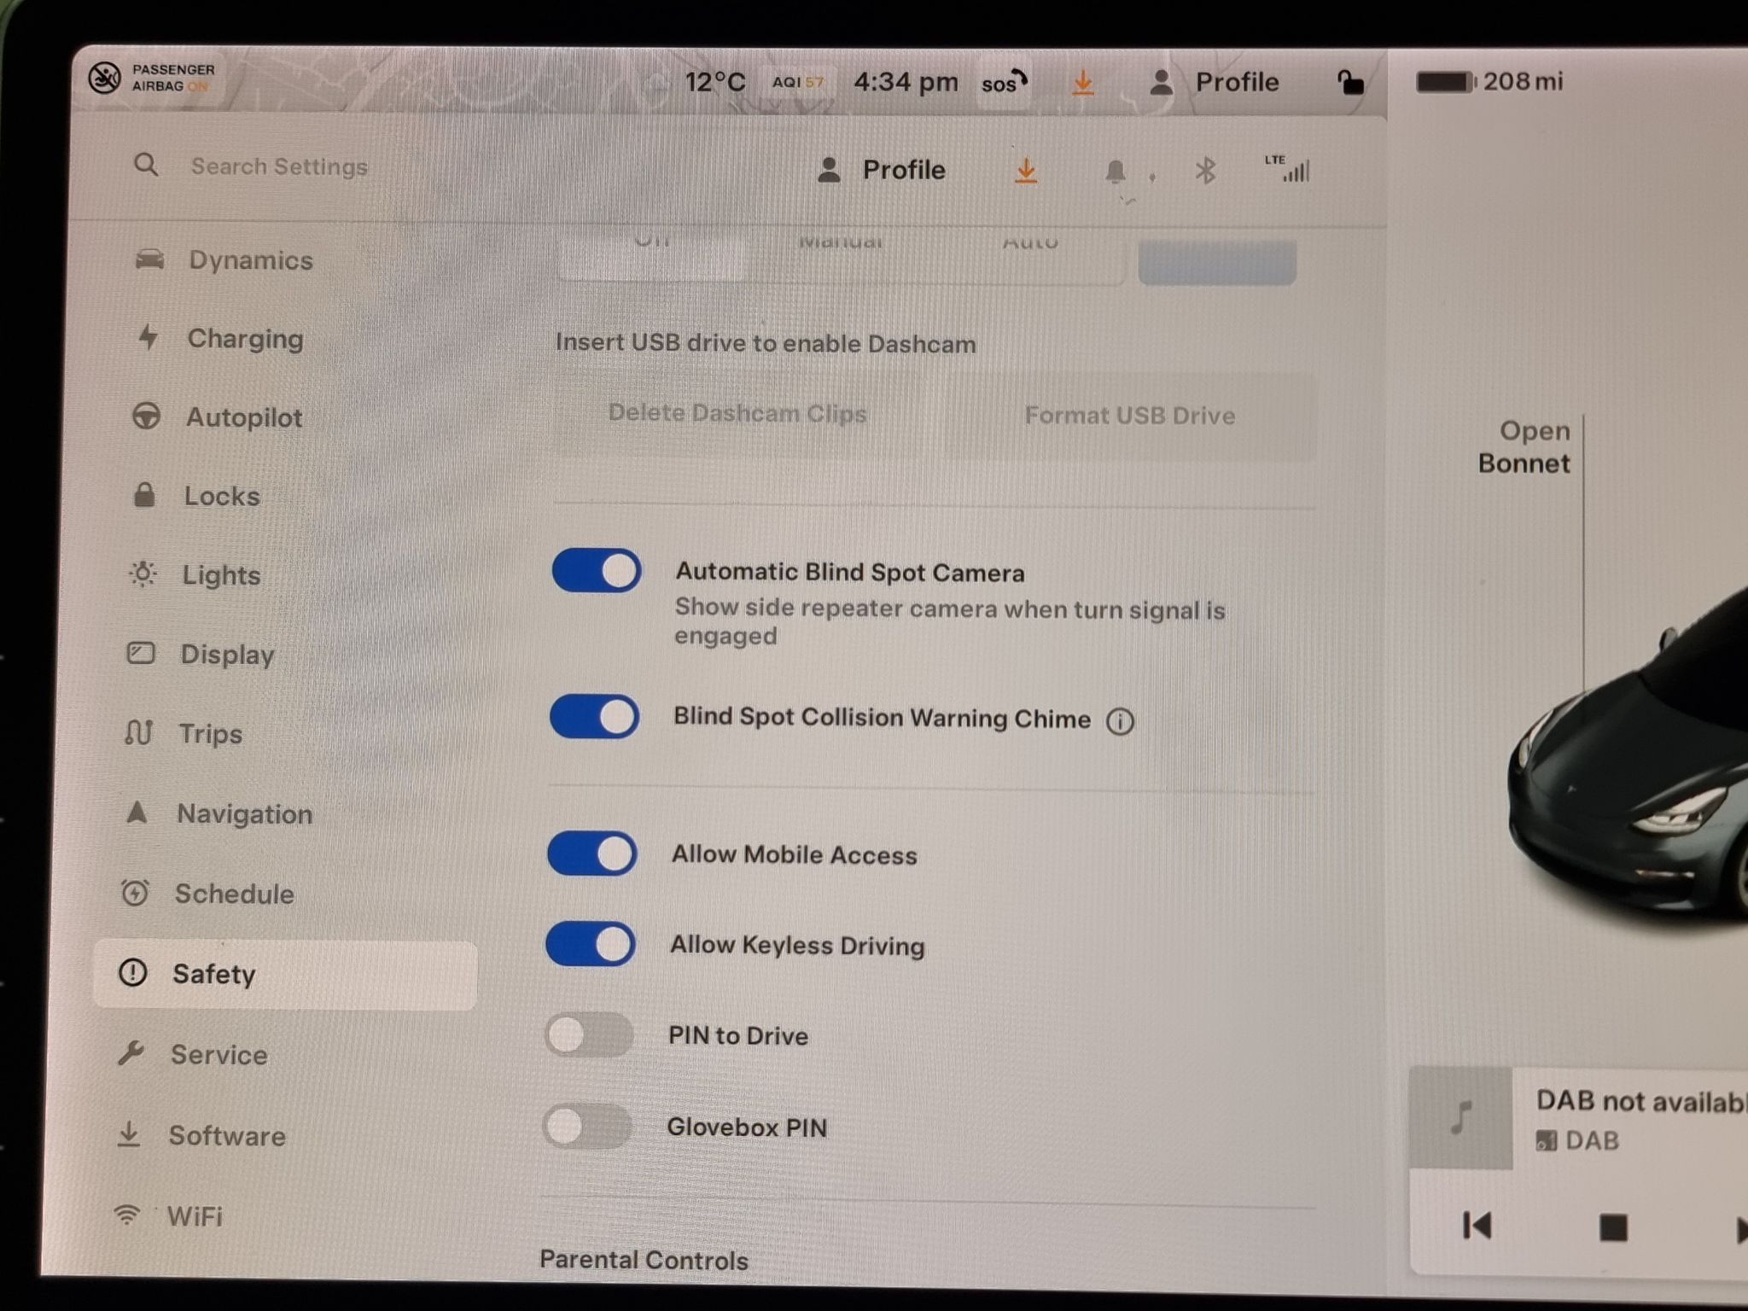Click the Safety exclamation icon
Image resolution: width=1748 pixels, height=1311 pixels.
(x=132, y=972)
